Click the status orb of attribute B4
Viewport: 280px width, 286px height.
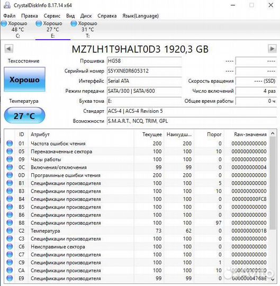pos(10,199)
